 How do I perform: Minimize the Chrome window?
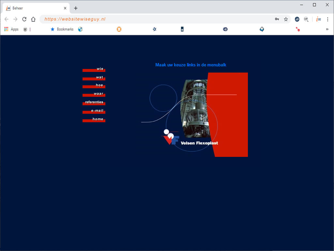(301, 5)
